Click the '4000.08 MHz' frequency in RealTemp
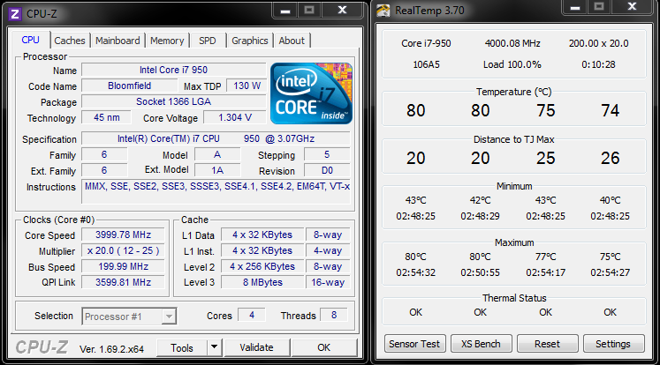Image resolution: width=660 pixels, height=365 pixels. coord(512,43)
